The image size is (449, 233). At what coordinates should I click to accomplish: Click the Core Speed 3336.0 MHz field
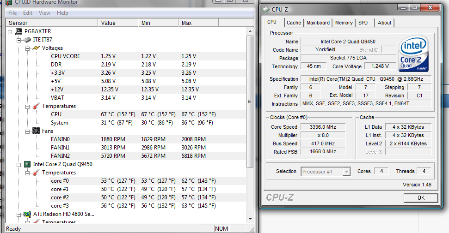tap(323, 127)
